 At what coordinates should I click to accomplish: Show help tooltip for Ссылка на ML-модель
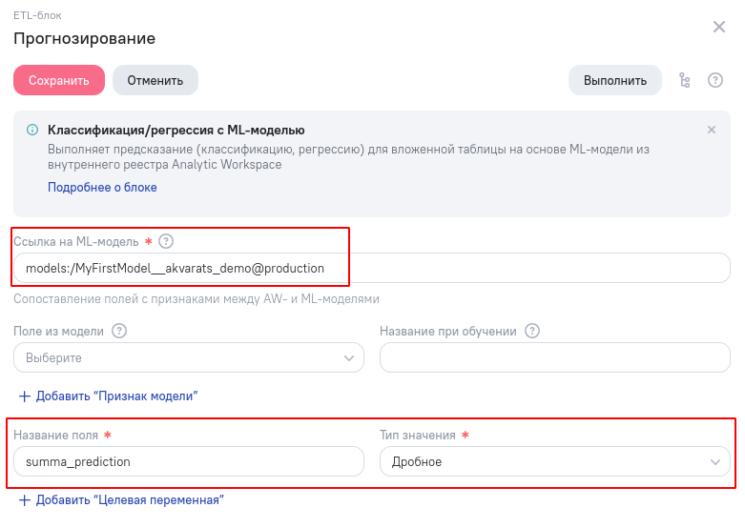point(166,241)
